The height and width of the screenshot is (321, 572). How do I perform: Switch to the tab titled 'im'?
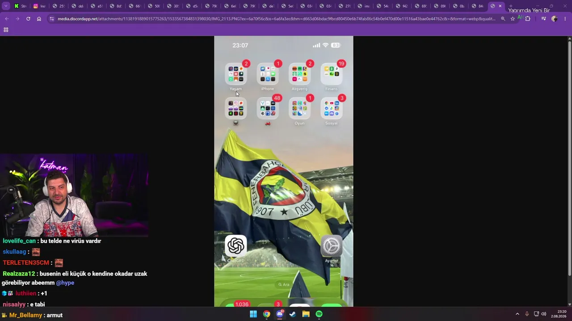click(x=363, y=6)
